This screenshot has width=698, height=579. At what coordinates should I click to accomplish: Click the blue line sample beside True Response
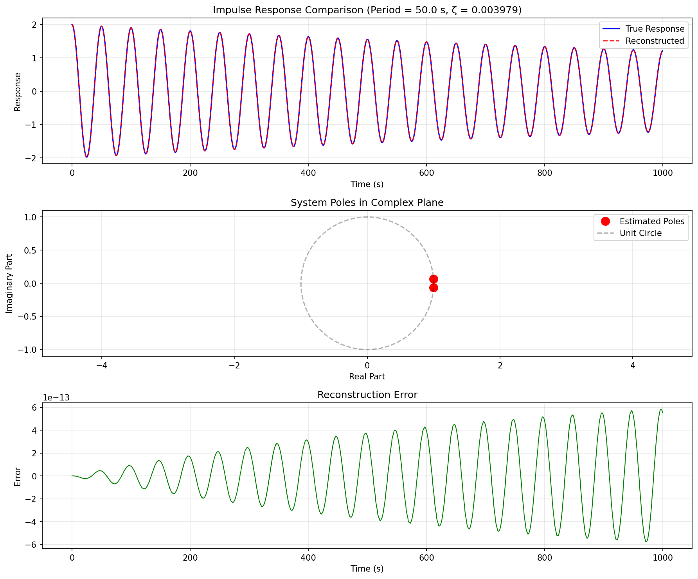[611, 29]
